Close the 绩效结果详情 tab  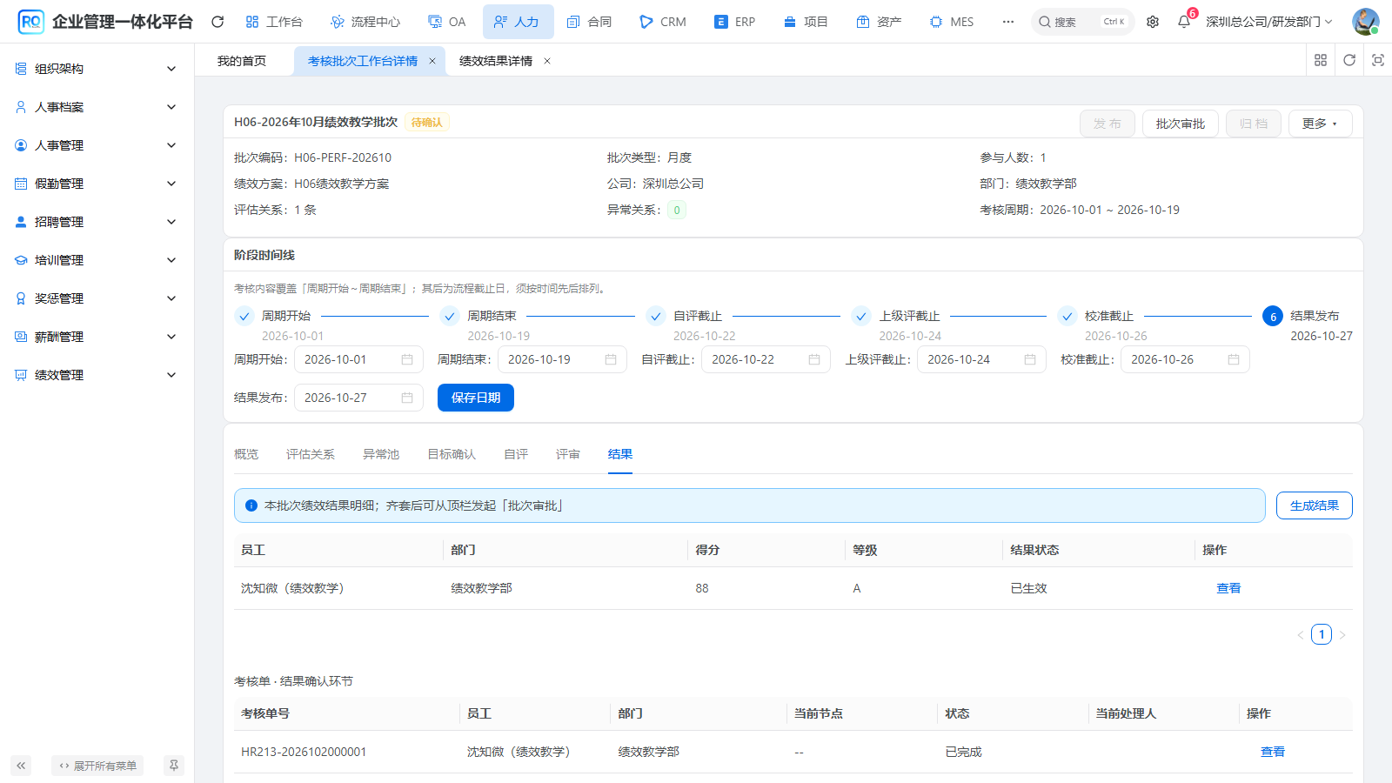coord(547,61)
